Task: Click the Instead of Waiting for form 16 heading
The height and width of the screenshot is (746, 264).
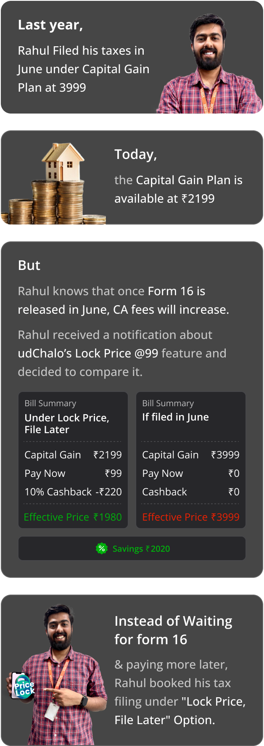Action: (x=173, y=630)
